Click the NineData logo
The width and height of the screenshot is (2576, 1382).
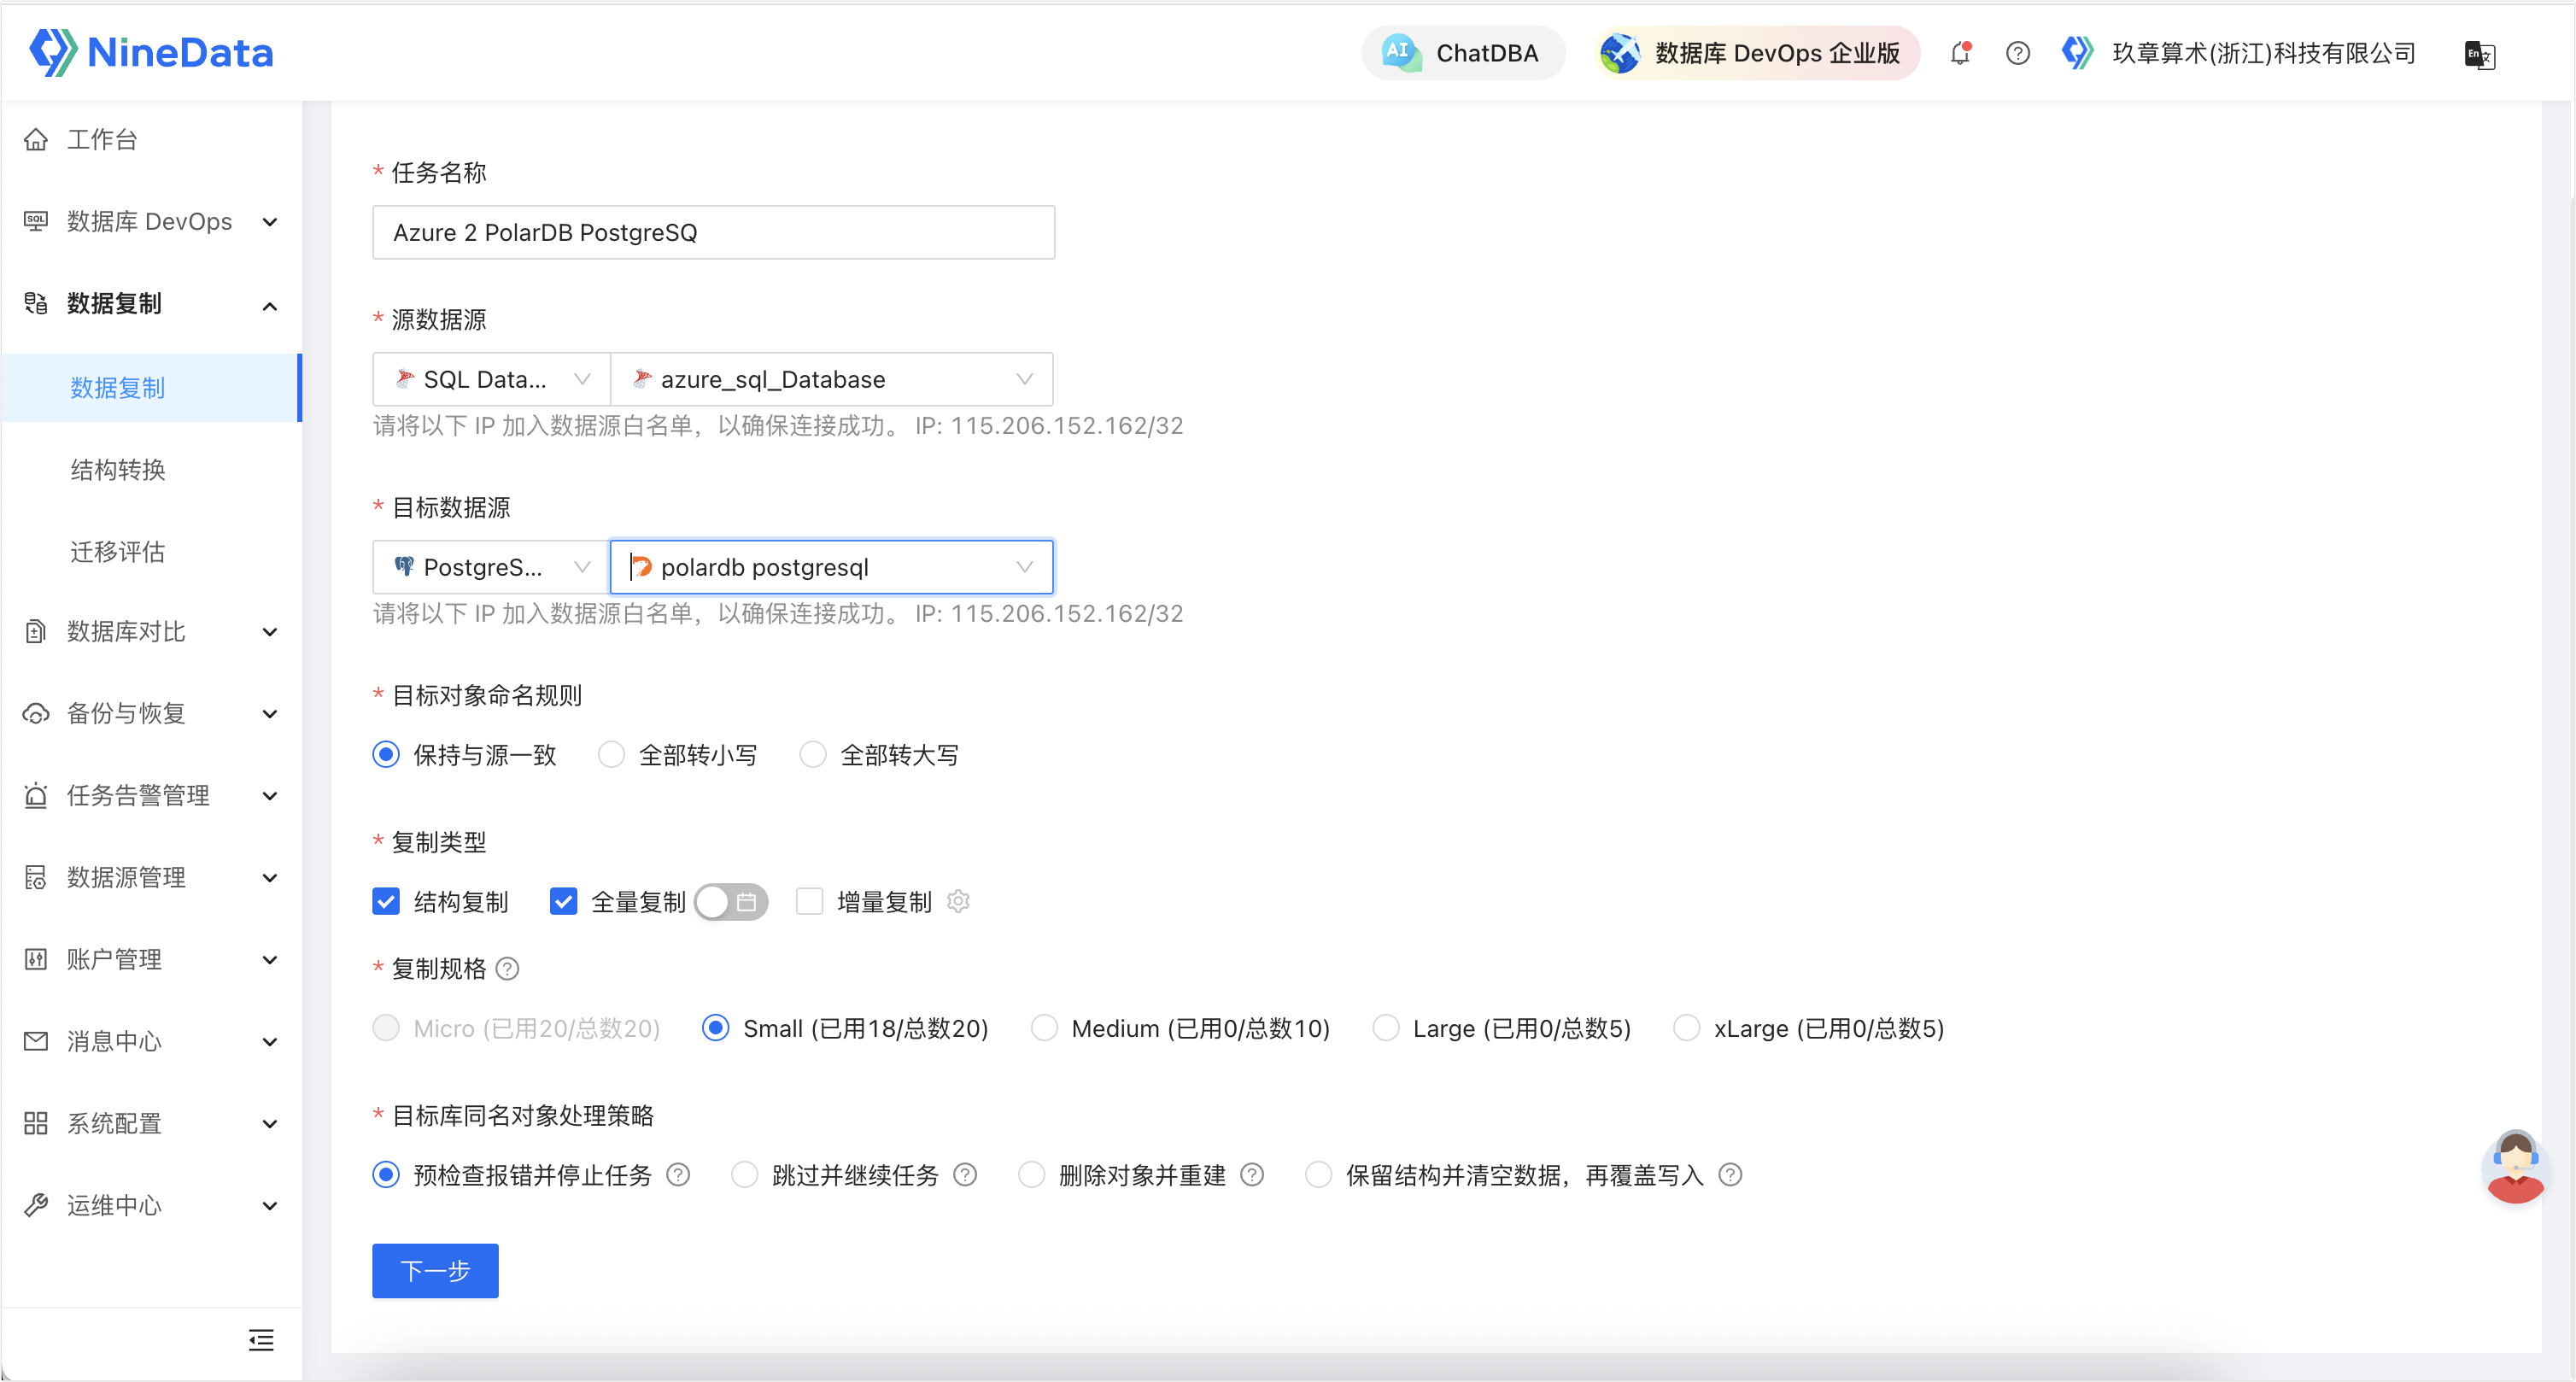pos(151,52)
